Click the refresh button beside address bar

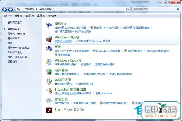click(x=127, y=9)
